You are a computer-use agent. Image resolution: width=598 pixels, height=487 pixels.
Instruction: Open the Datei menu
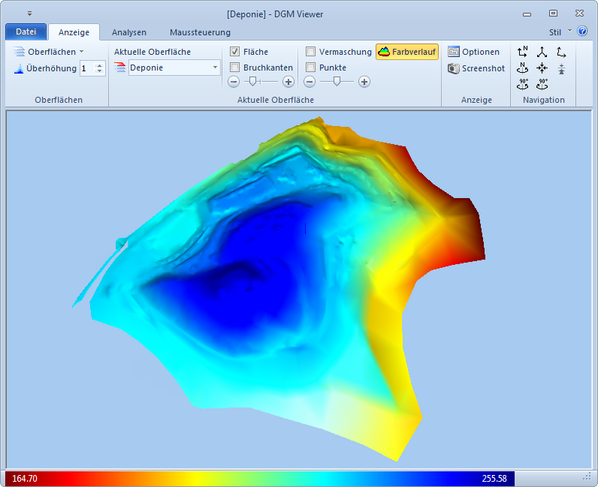[x=26, y=32]
